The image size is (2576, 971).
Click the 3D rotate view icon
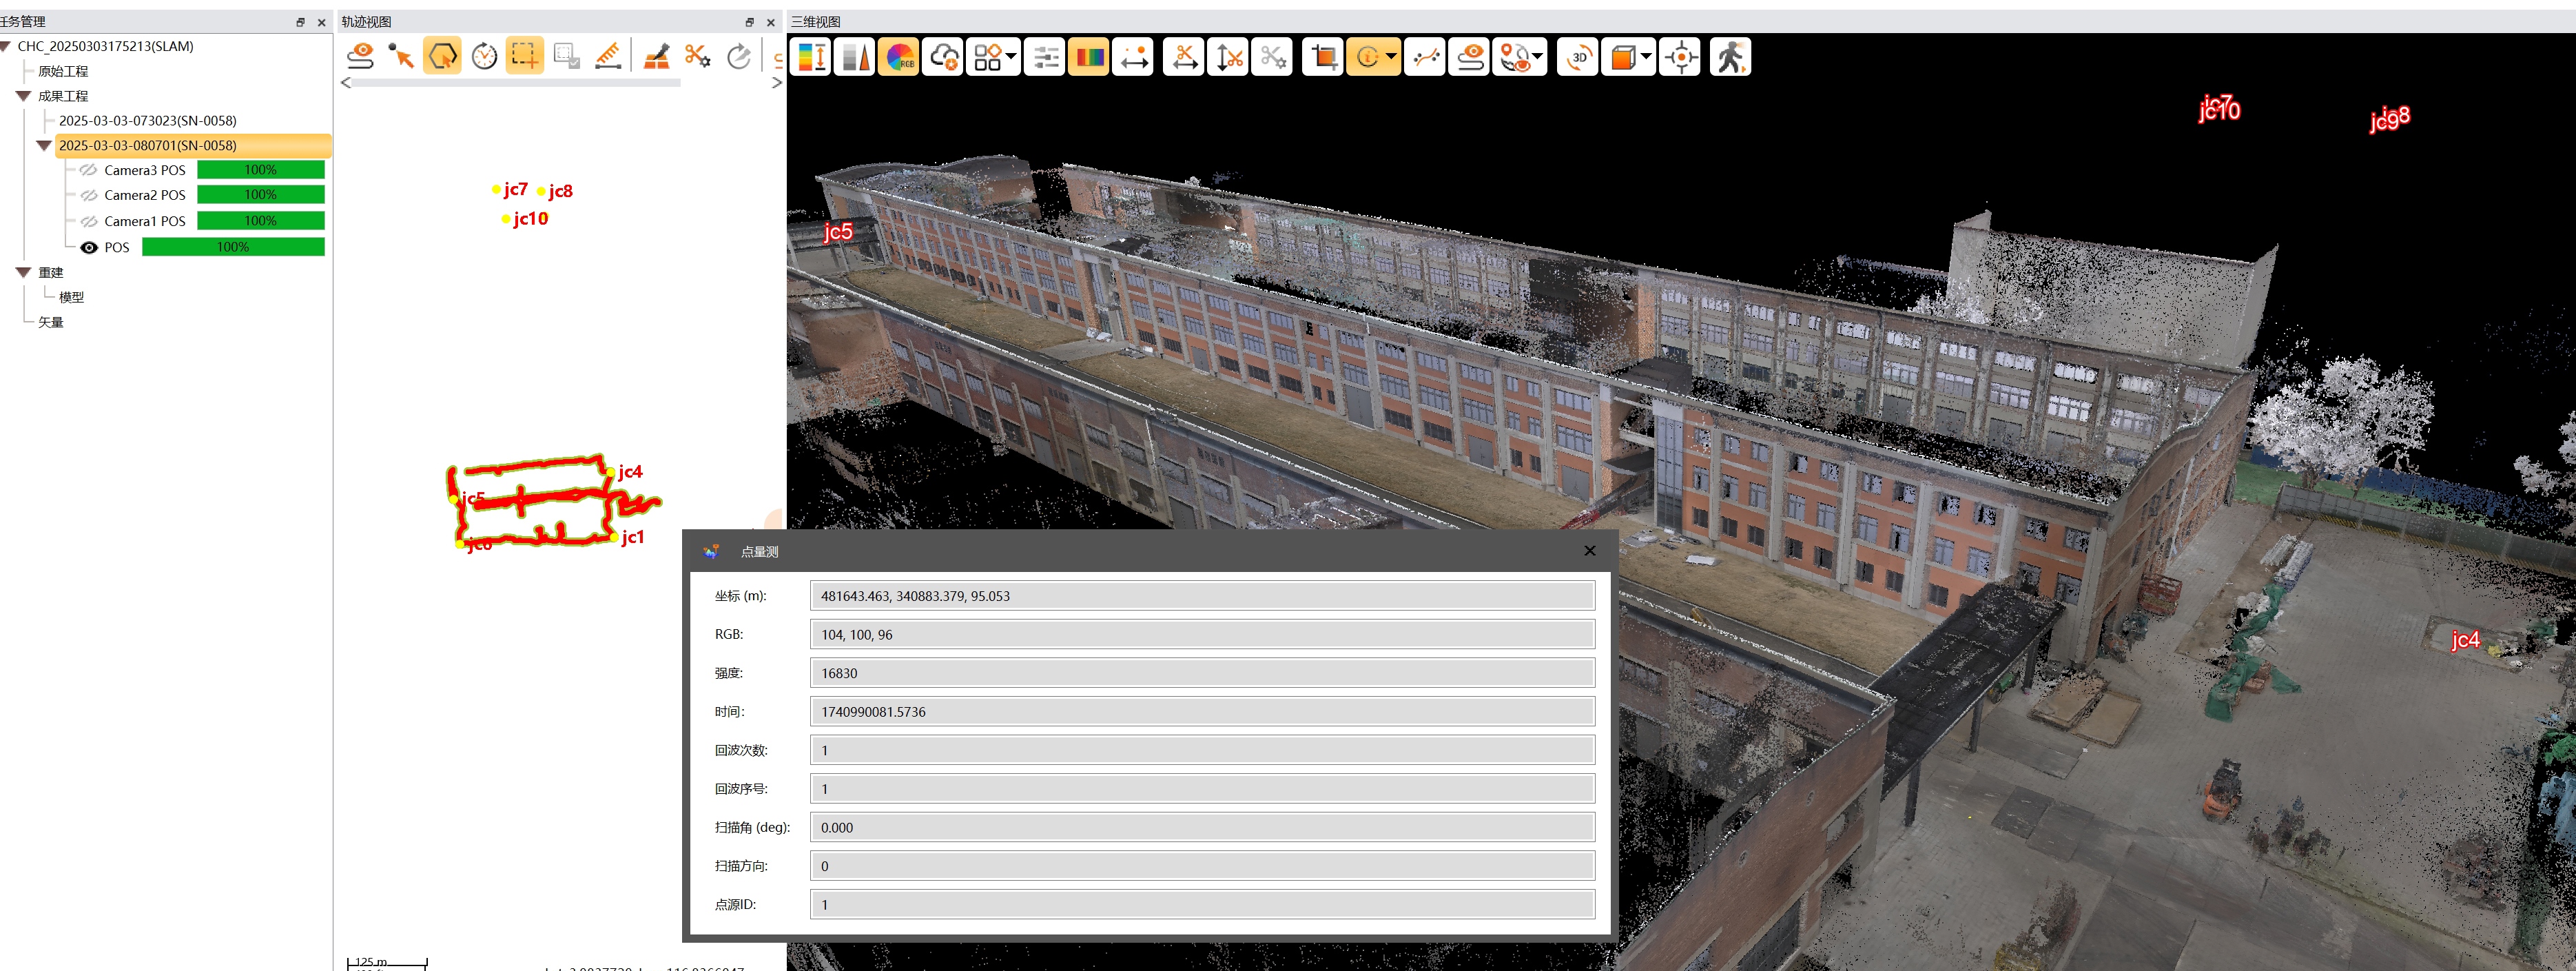1578,57
